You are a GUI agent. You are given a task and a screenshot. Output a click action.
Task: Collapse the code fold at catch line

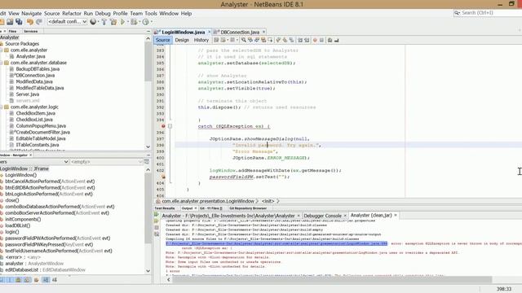coord(170,126)
